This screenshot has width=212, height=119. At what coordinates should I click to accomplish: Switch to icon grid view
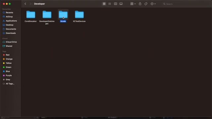tap(104, 4)
